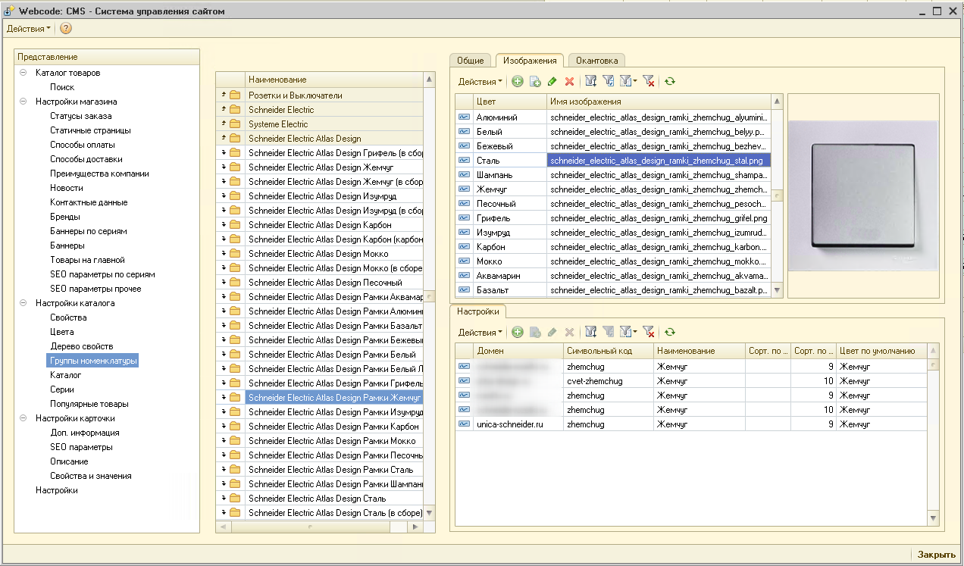Click the green Add icon in Изображения toolbar
The height and width of the screenshot is (566, 964).
pyautogui.click(x=518, y=81)
